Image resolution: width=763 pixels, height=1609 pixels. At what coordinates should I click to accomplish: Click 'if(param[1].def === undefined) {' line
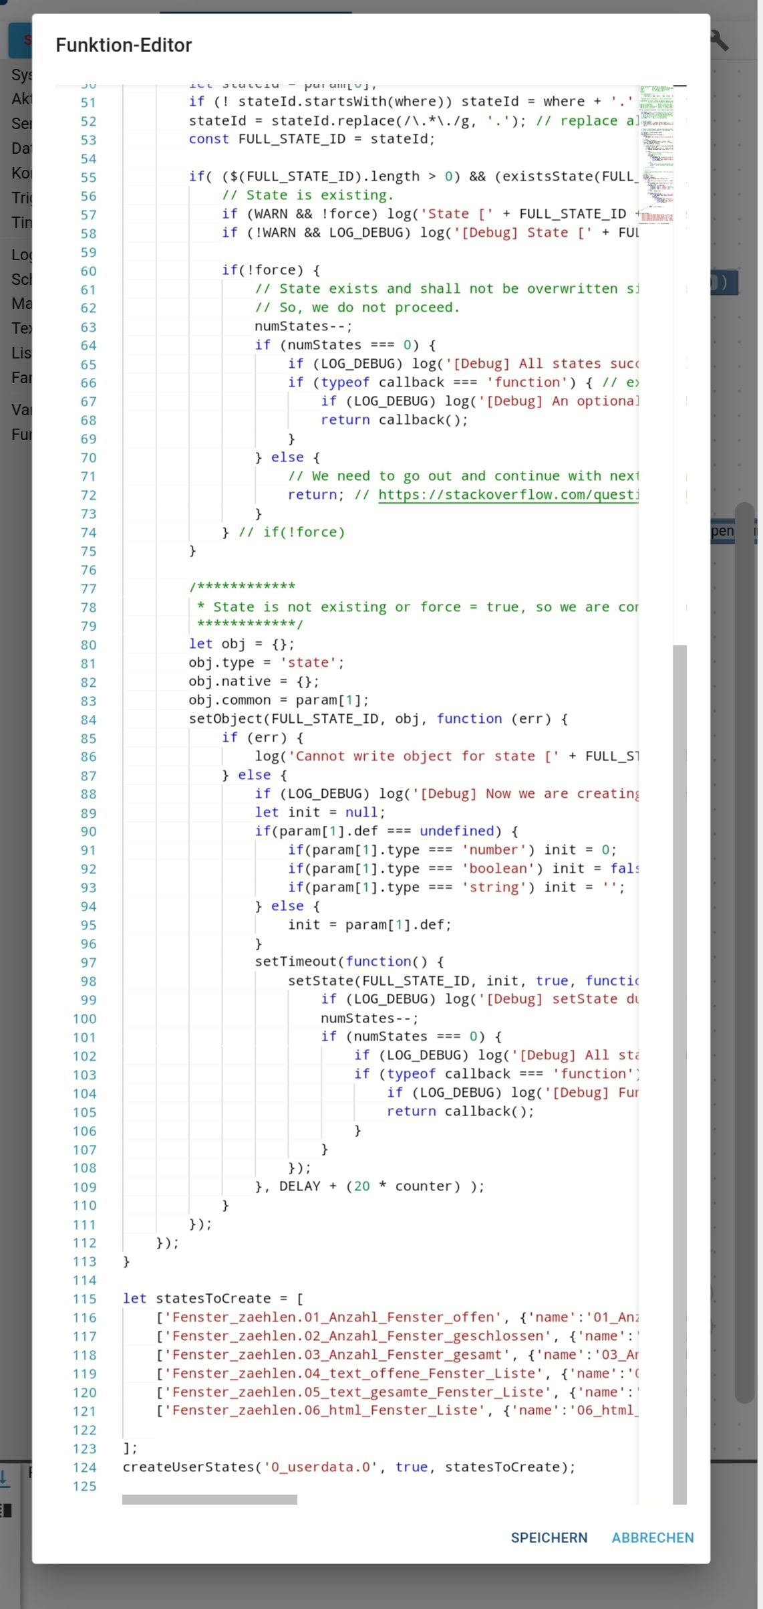pos(386,831)
